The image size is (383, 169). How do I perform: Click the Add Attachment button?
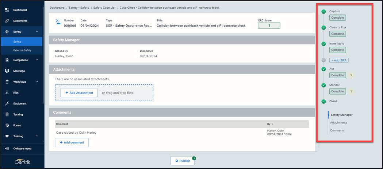tap(79, 93)
